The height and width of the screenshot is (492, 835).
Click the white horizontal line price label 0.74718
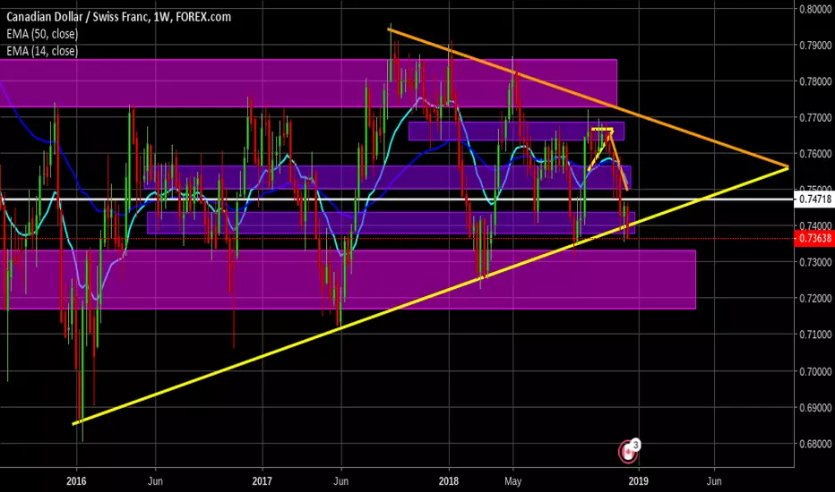813,199
